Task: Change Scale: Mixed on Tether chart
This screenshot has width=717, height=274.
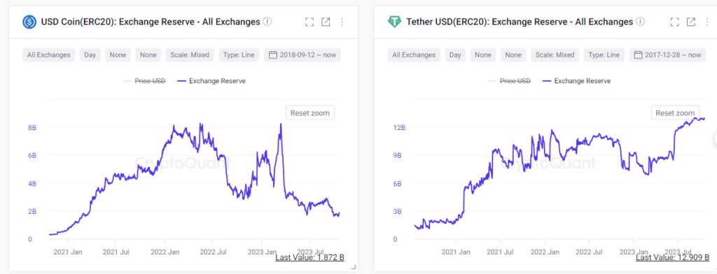Action: coord(555,55)
